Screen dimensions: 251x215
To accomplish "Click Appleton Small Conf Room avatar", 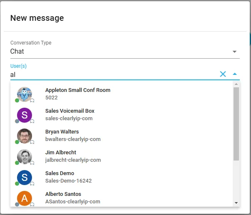I will point(25,94).
